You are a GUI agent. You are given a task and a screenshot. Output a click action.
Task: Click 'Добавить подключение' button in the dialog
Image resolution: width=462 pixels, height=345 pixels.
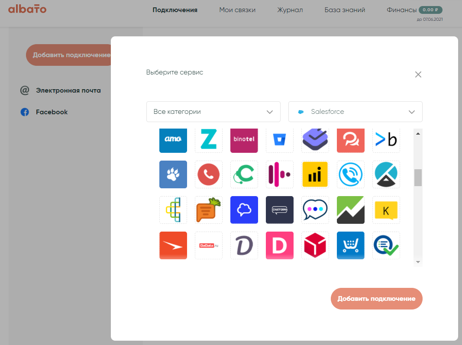(x=376, y=299)
